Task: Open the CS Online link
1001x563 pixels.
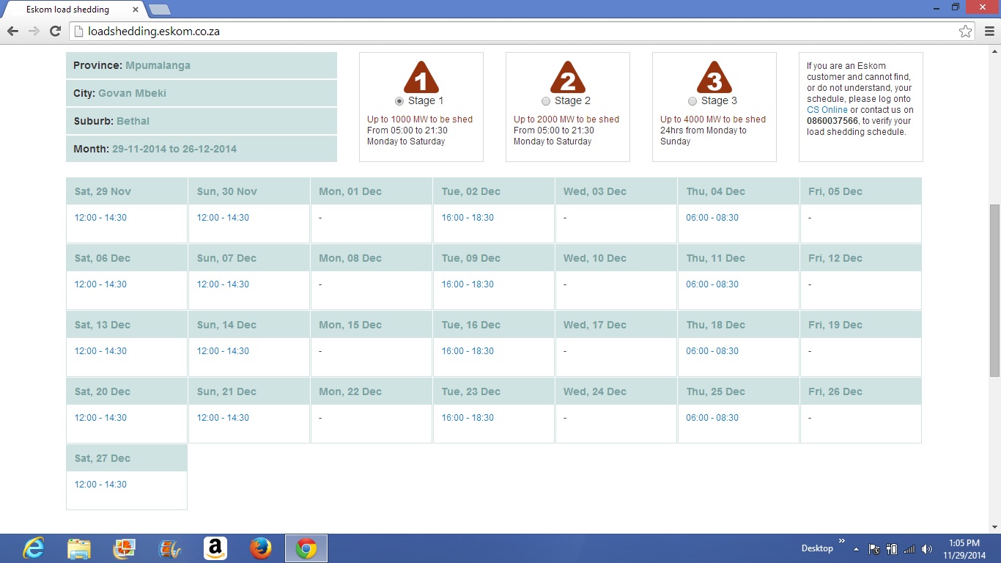Action: click(827, 110)
